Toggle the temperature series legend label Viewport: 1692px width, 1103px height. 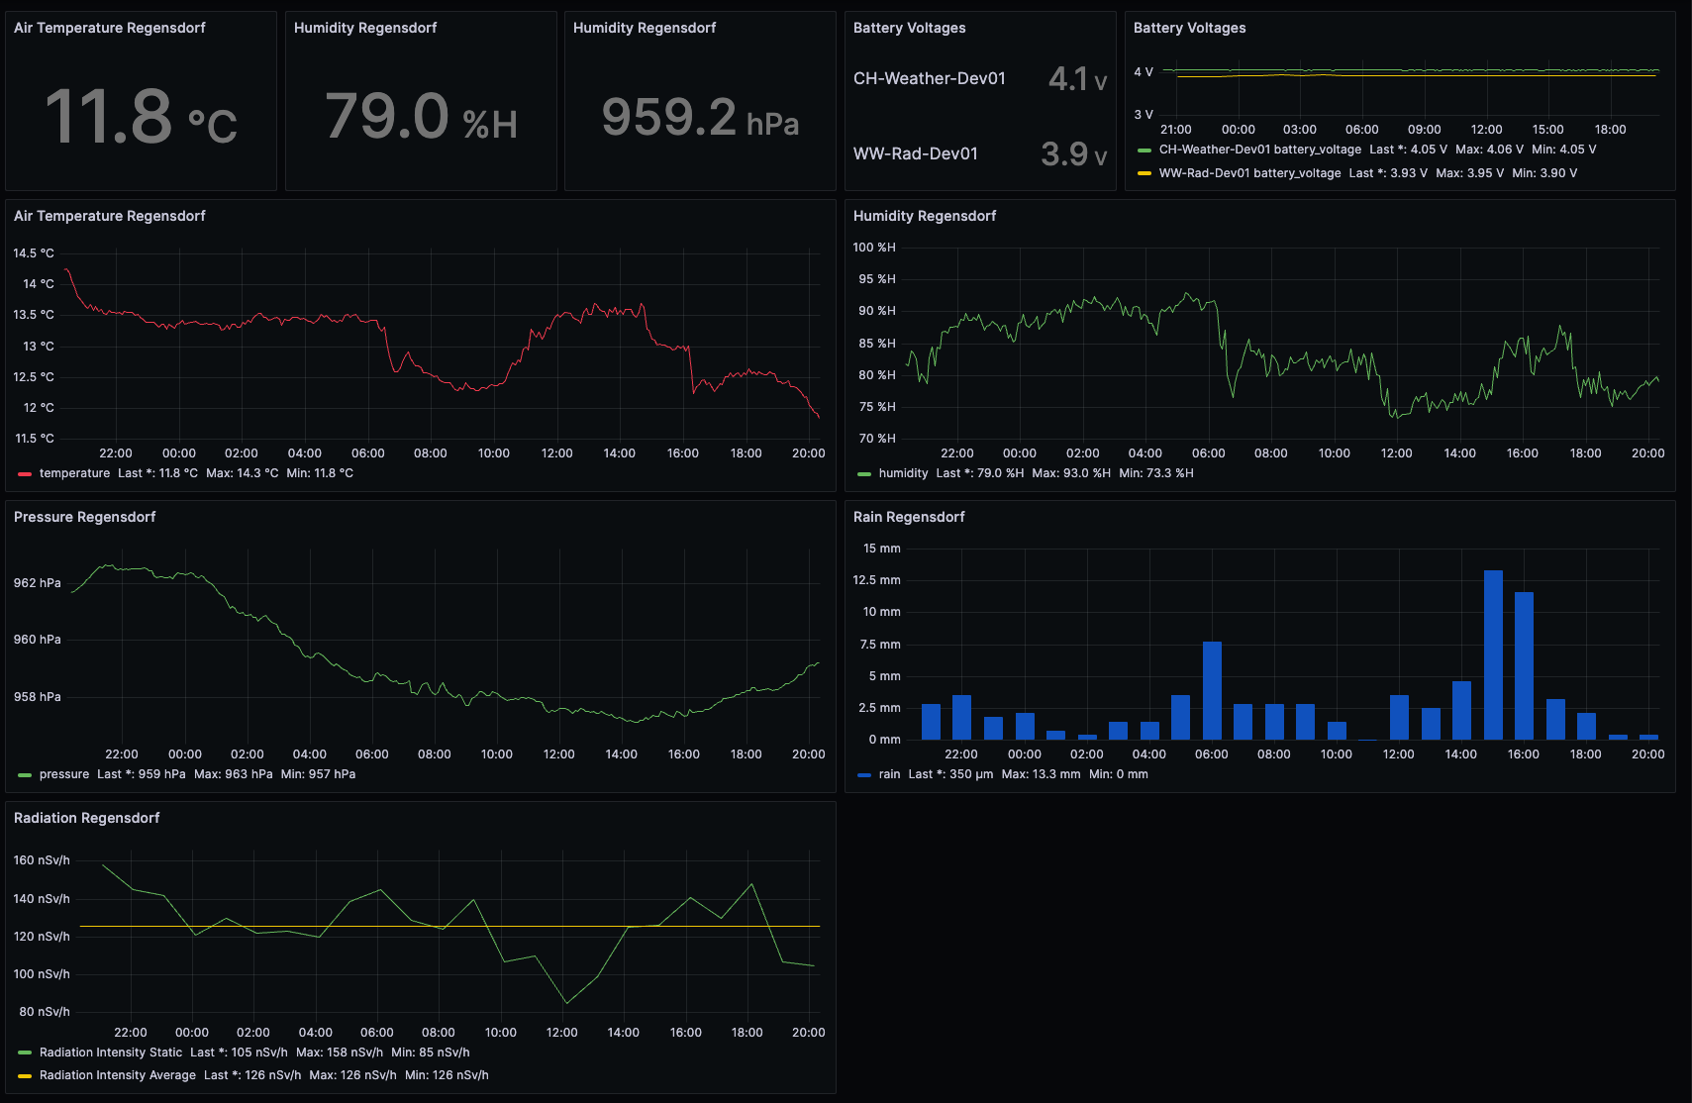74,473
